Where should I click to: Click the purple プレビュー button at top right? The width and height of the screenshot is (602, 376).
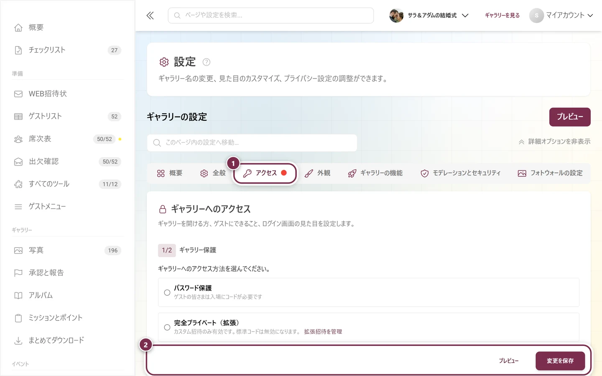[570, 117]
